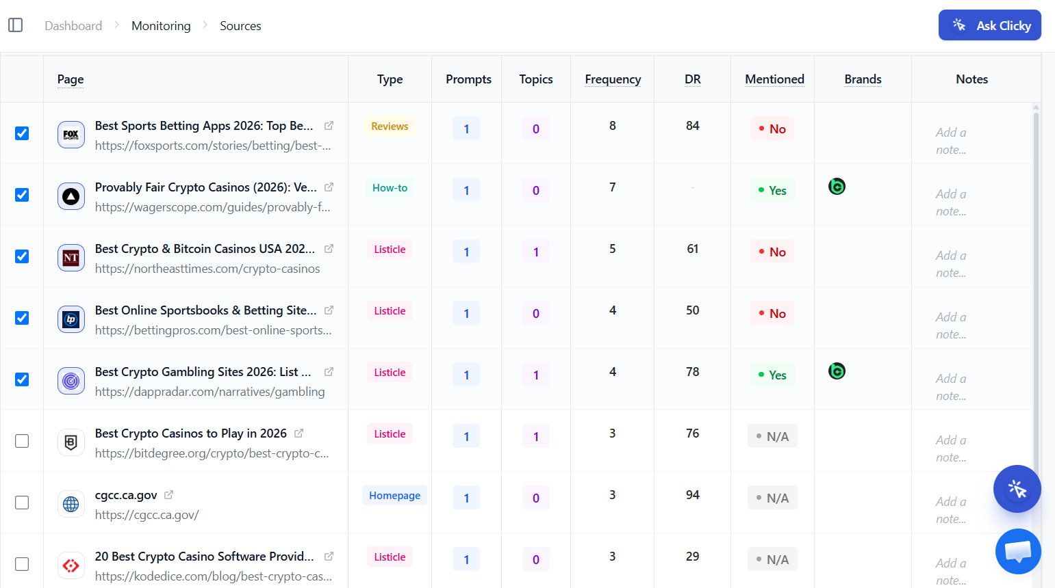This screenshot has width=1055, height=588.
Task: Click the Northeast Times favicon
Action: point(71,258)
